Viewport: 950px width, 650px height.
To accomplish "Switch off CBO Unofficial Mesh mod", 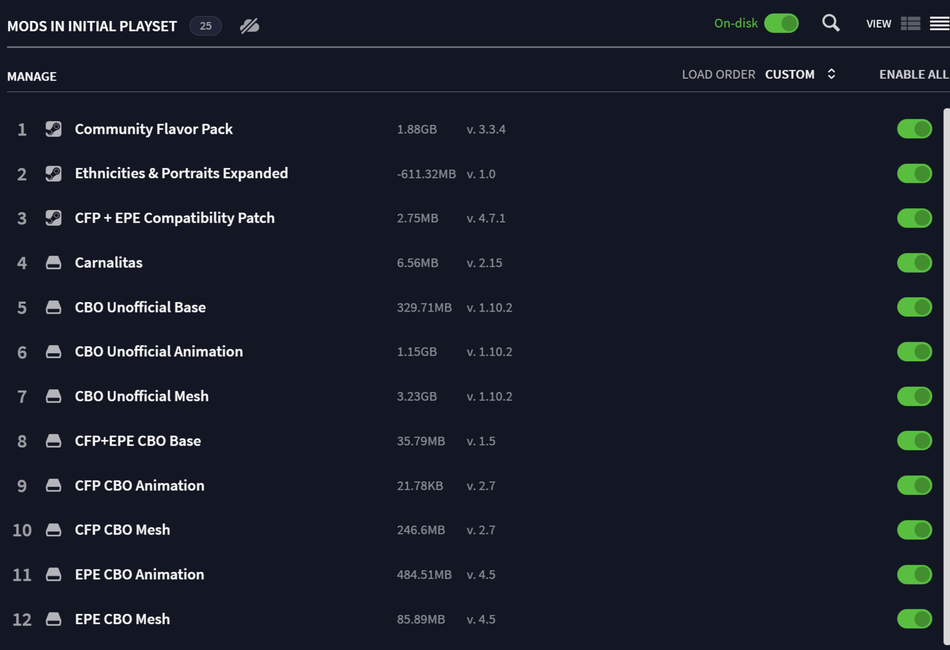I will pos(914,396).
